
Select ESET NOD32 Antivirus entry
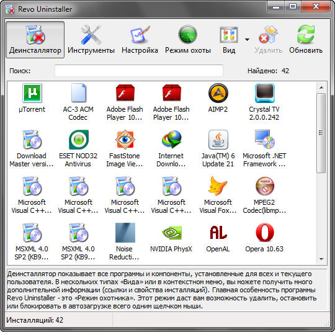[x=78, y=148]
